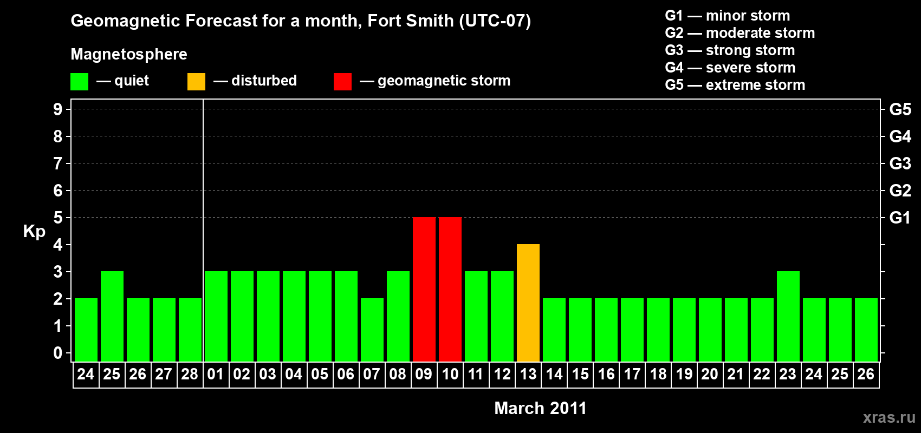Click the green bar above date 20
Viewport: 921px width, 433px height.
point(710,330)
